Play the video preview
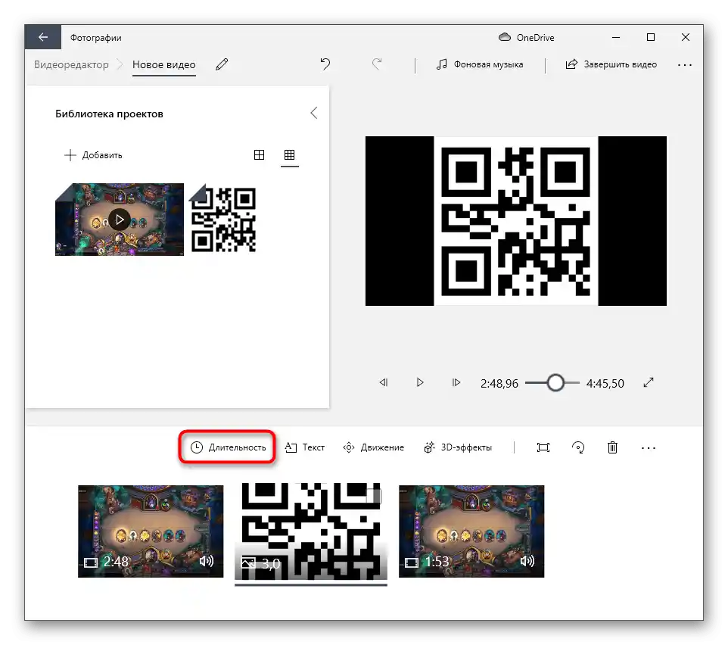 click(x=420, y=382)
